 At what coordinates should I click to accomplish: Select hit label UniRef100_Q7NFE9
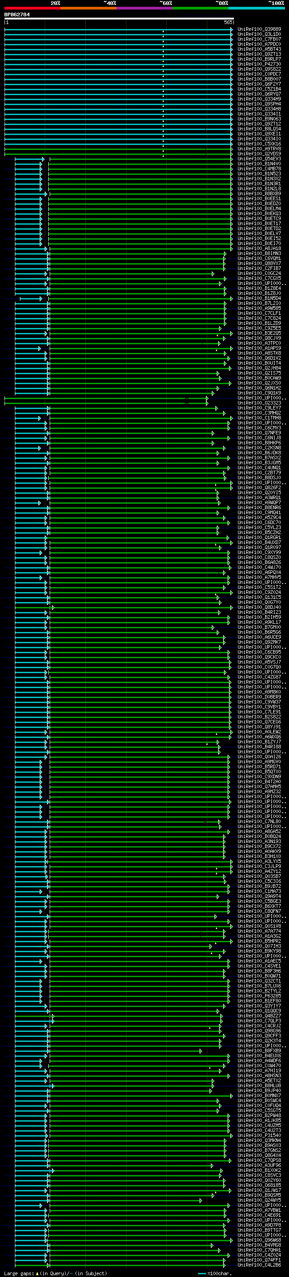(259, 433)
